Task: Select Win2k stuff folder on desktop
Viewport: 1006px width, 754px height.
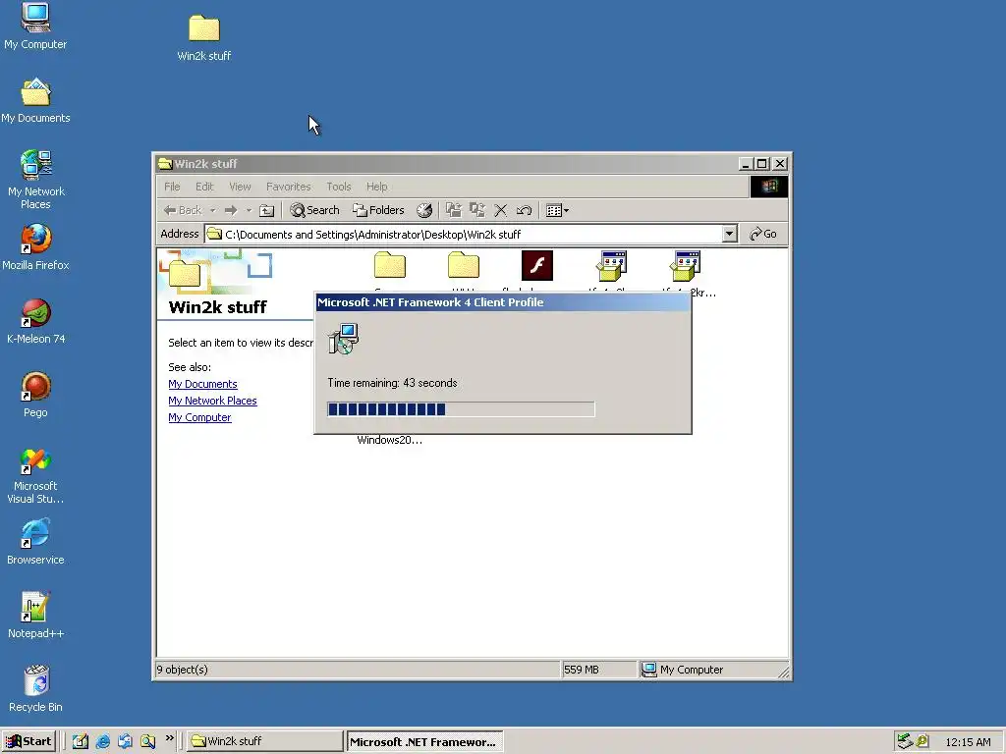Action: [204, 38]
